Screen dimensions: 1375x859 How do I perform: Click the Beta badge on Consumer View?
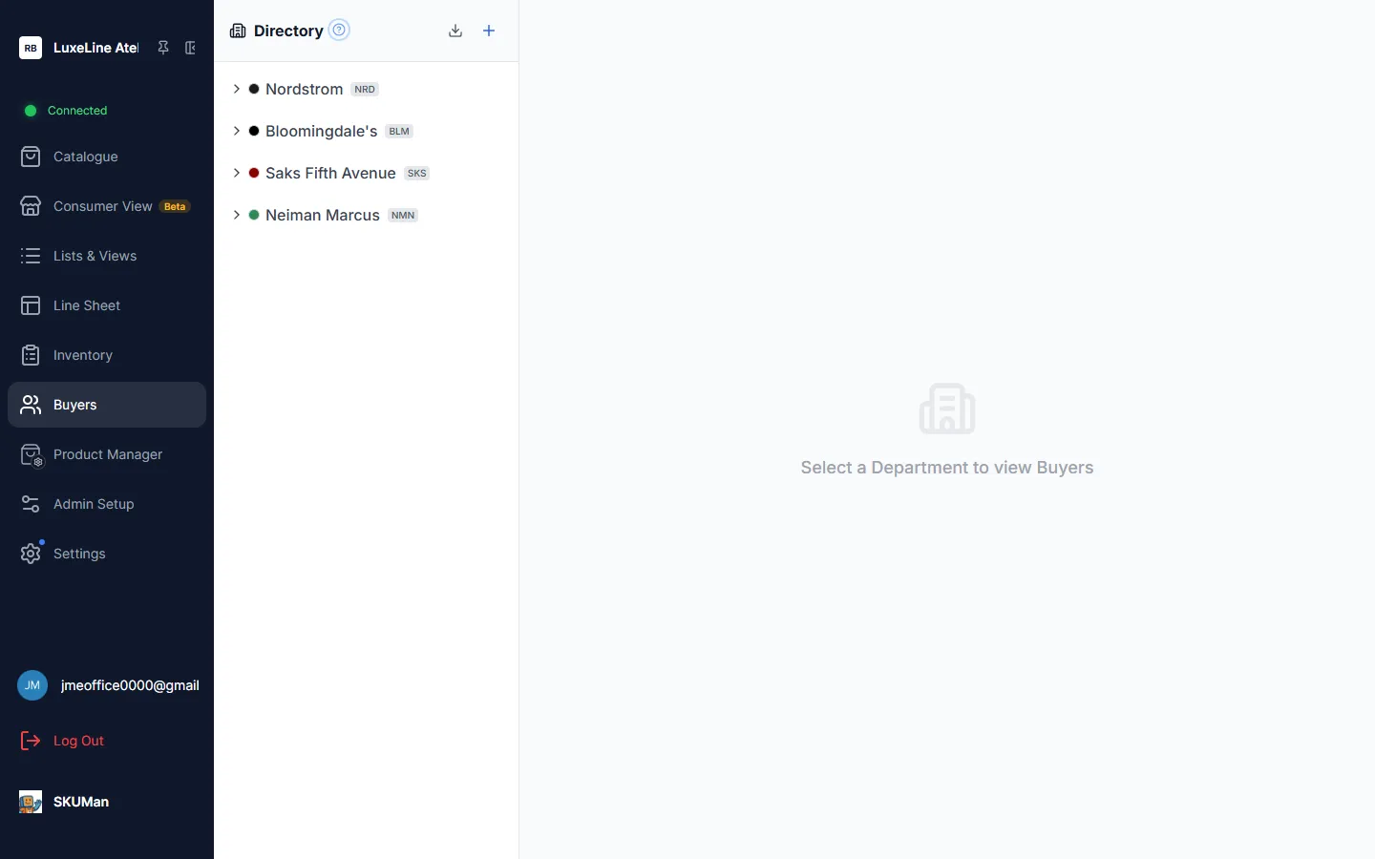(x=175, y=206)
